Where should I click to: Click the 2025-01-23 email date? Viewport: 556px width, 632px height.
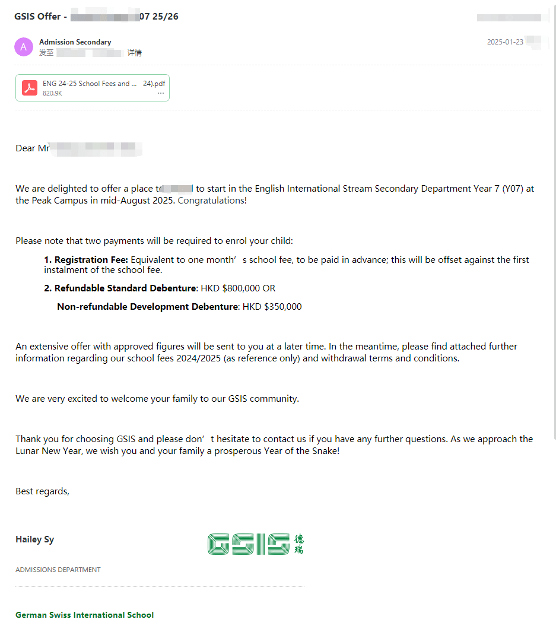505,42
